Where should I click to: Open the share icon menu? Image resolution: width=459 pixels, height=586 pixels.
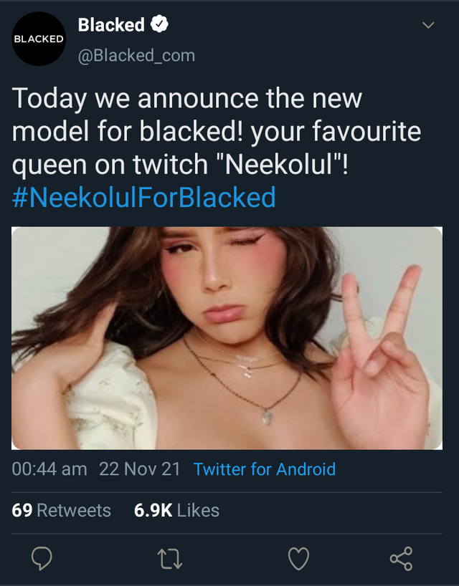(x=401, y=558)
